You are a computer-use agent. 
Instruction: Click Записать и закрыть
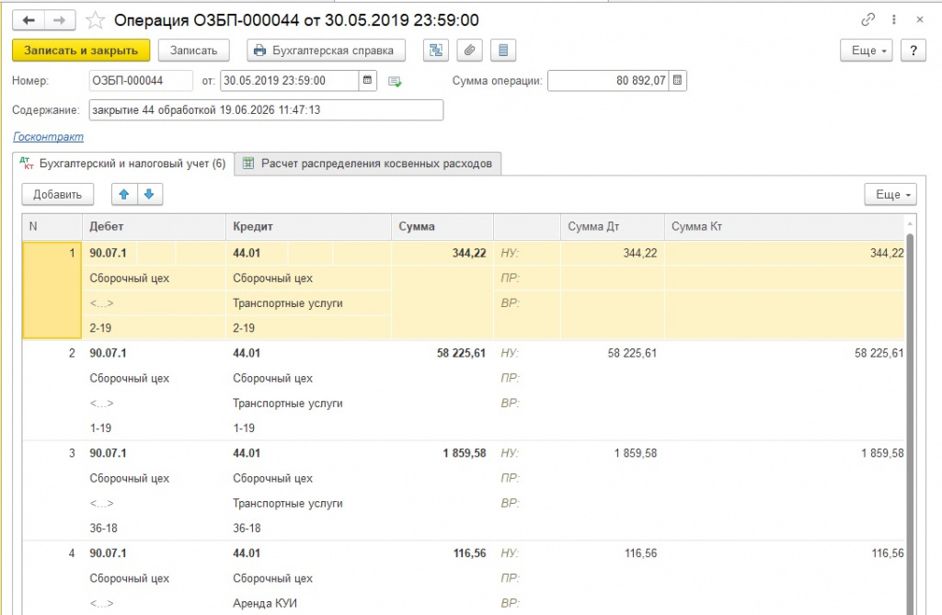(x=81, y=51)
